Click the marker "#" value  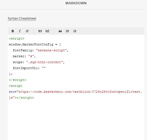[x=31, y=56]
